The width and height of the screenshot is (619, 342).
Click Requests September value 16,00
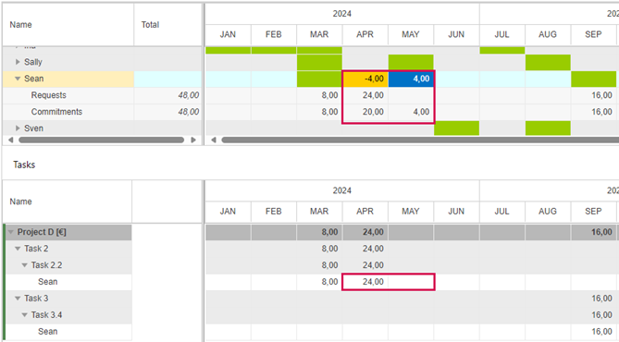[x=601, y=95]
